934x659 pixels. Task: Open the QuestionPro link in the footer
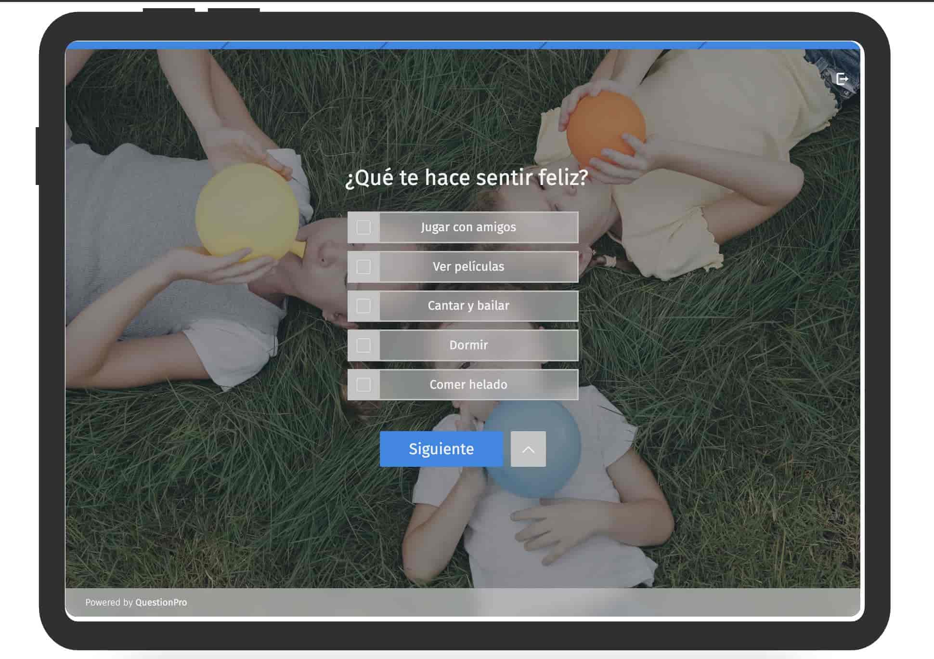point(162,602)
